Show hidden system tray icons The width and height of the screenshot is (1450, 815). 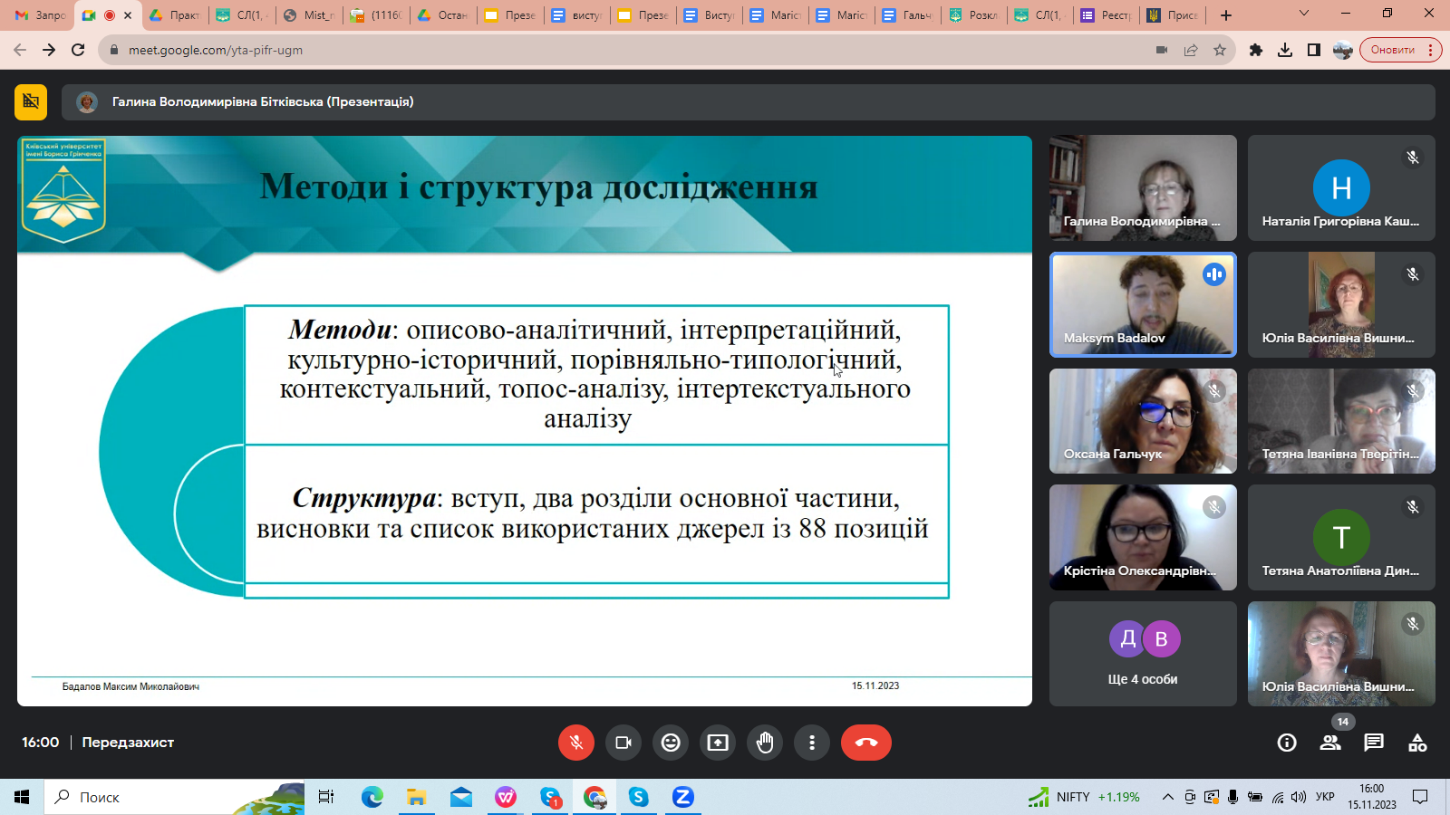point(1168,797)
